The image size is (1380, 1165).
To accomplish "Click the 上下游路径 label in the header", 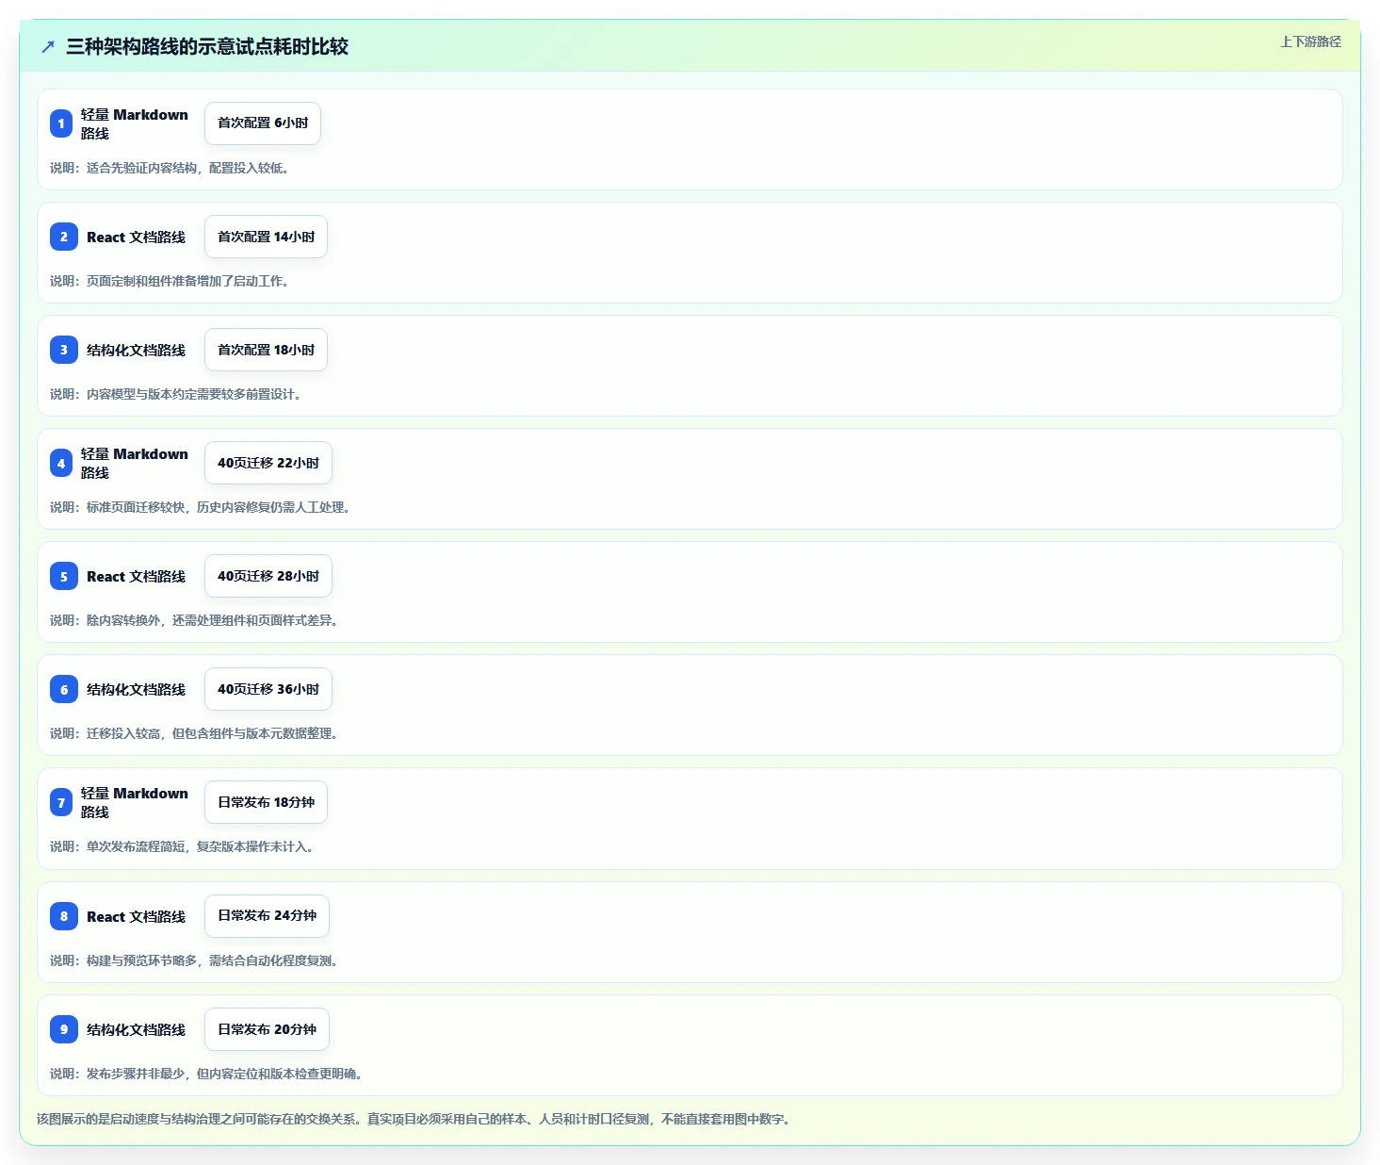I will [x=1310, y=41].
